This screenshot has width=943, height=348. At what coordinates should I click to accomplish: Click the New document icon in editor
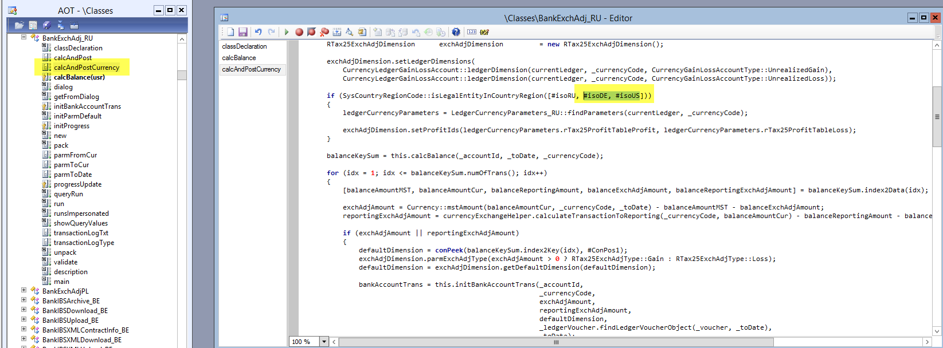click(x=230, y=32)
